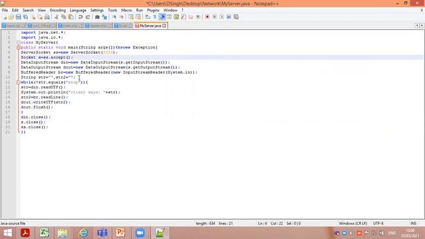
Task: Collapse the while loop fold marker
Action: (19, 82)
